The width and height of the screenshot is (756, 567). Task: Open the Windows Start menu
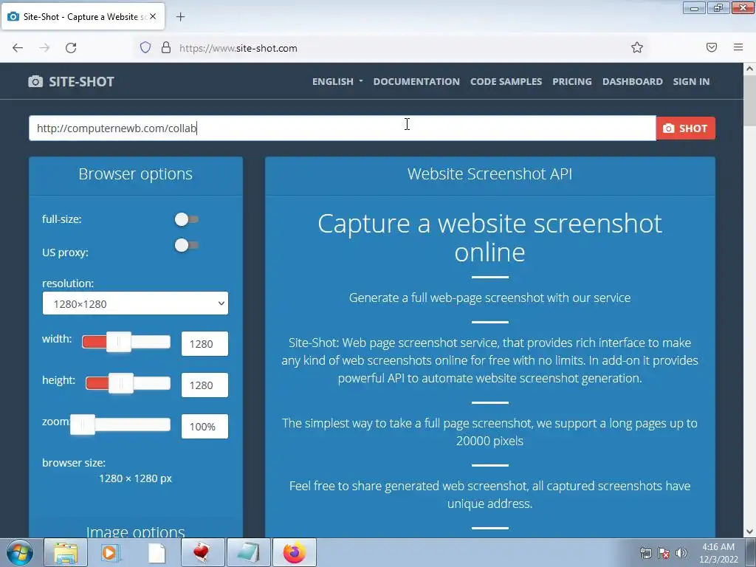tap(20, 552)
